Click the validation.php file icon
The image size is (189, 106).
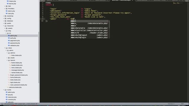coord(9,46)
